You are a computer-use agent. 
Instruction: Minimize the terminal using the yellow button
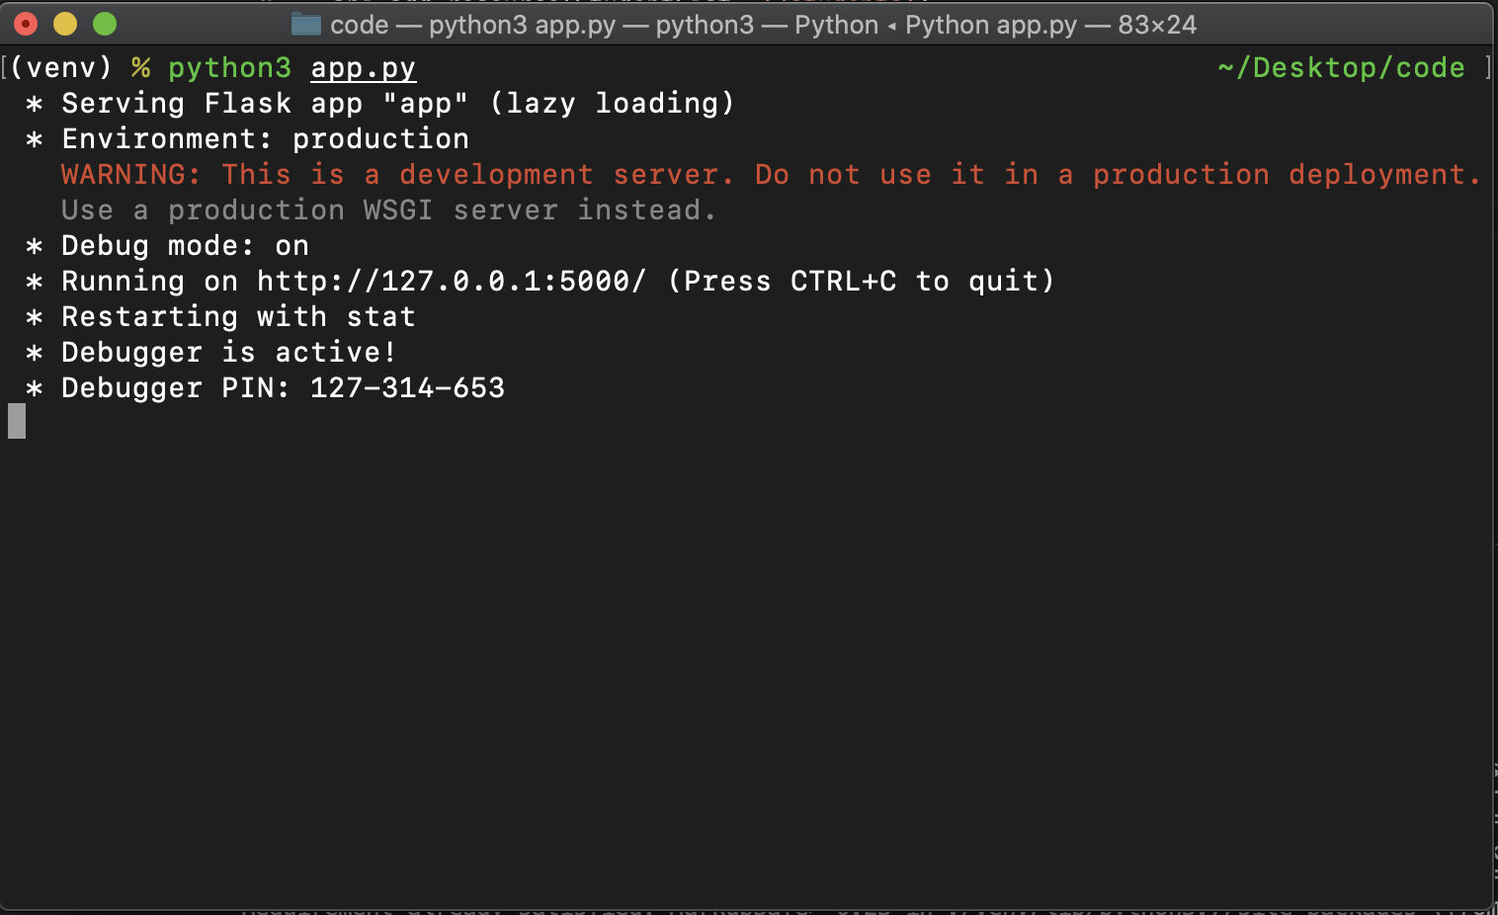65,24
